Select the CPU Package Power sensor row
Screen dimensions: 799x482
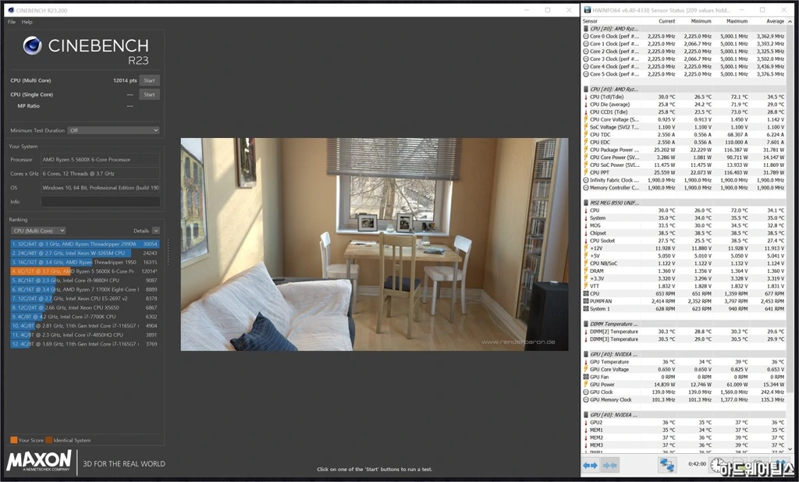(x=684, y=150)
